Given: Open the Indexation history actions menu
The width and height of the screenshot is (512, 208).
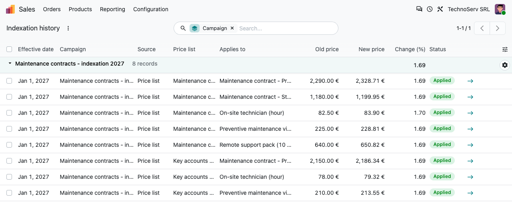Looking at the screenshot, I should point(68,28).
